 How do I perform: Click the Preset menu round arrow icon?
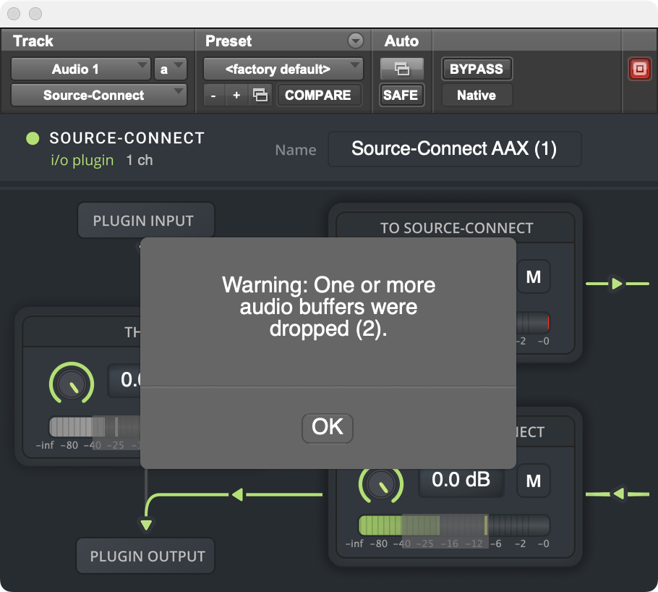tap(355, 41)
